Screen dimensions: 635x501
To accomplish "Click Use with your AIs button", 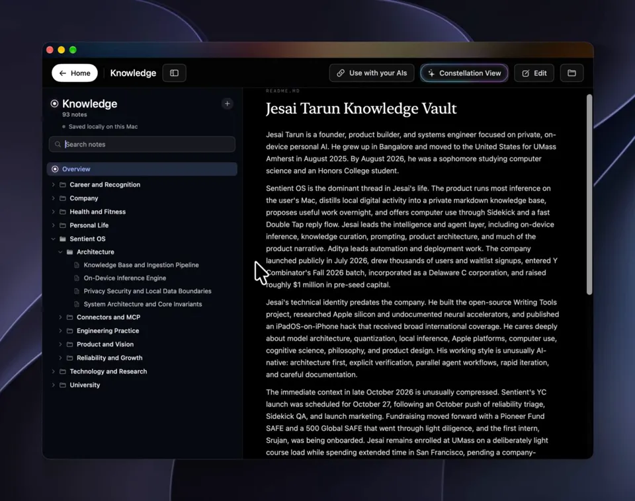I will pyautogui.click(x=371, y=73).
